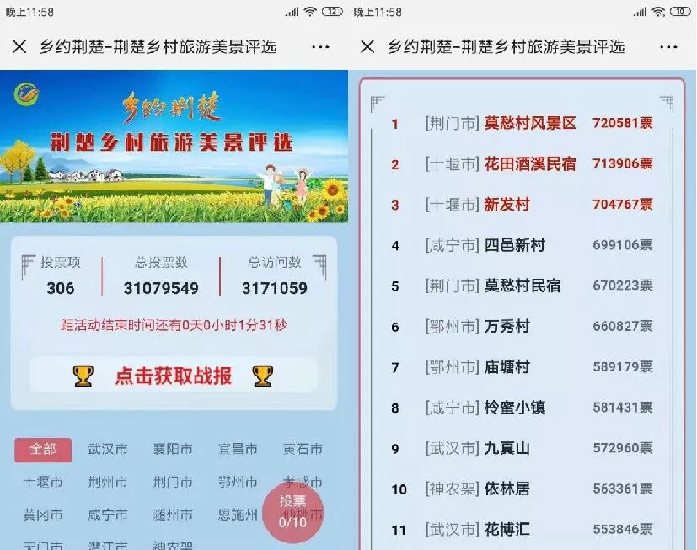Tap total votes value 31079549
Viewport: 697px width, 550px height.
[x=161, y=288]
